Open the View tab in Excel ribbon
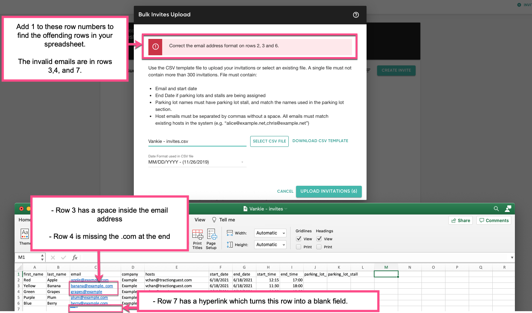Viewport: 532px width, 313px height. tap(200, 220)
